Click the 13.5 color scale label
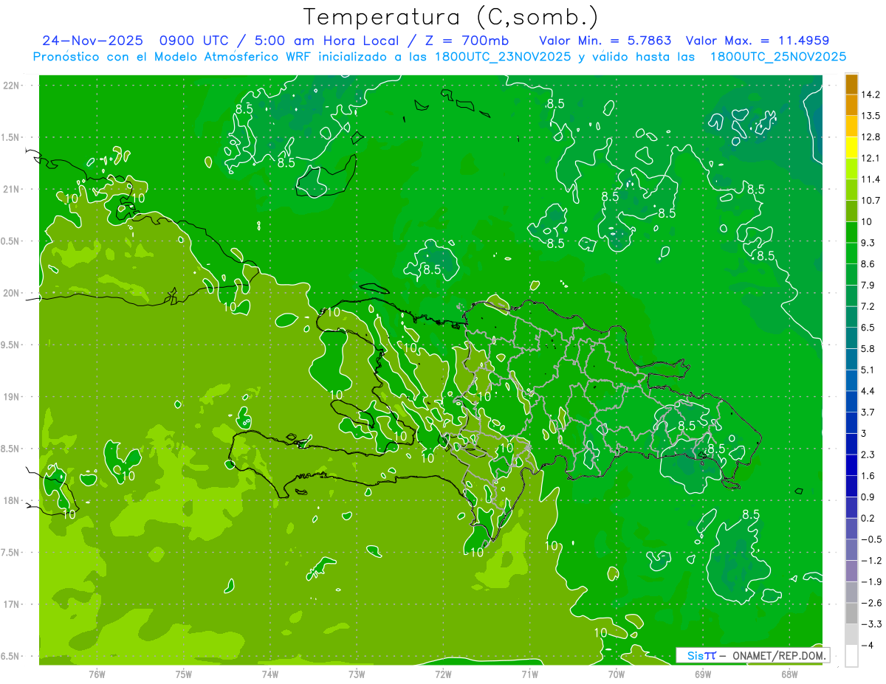This screenshot has width=886, height=684. coord(870,116)
